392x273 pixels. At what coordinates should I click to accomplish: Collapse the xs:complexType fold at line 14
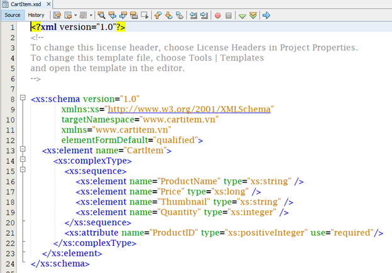click(23, 159)
